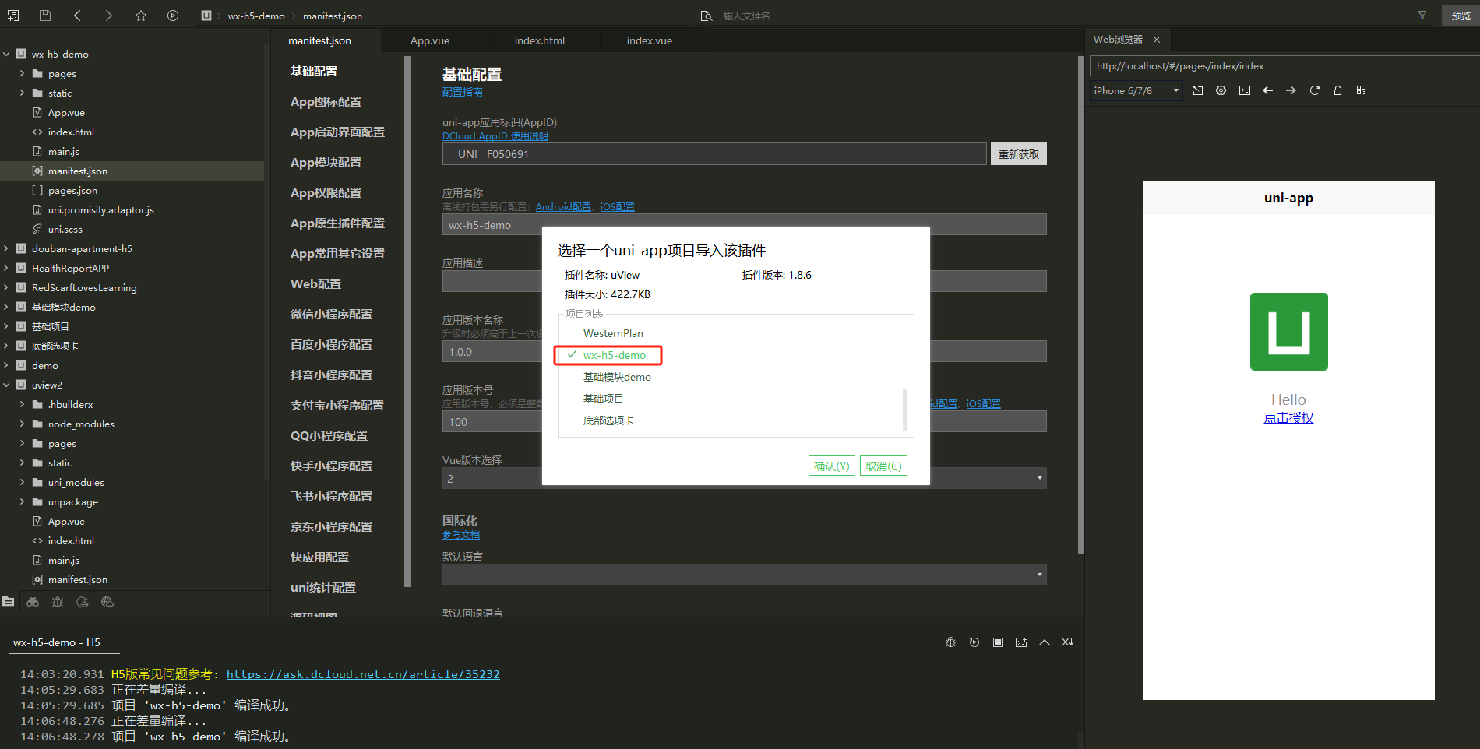Image resolution: width=1480 pixels, height=749 pixels.
Task: Open the DCloud AppID 使用说明 link
Action: coord(495,136)
